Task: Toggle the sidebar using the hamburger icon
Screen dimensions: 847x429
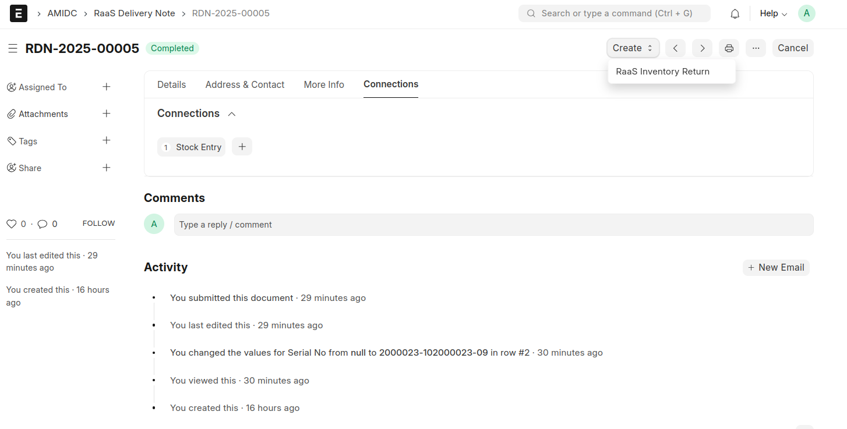Action: tap(13, 48)
